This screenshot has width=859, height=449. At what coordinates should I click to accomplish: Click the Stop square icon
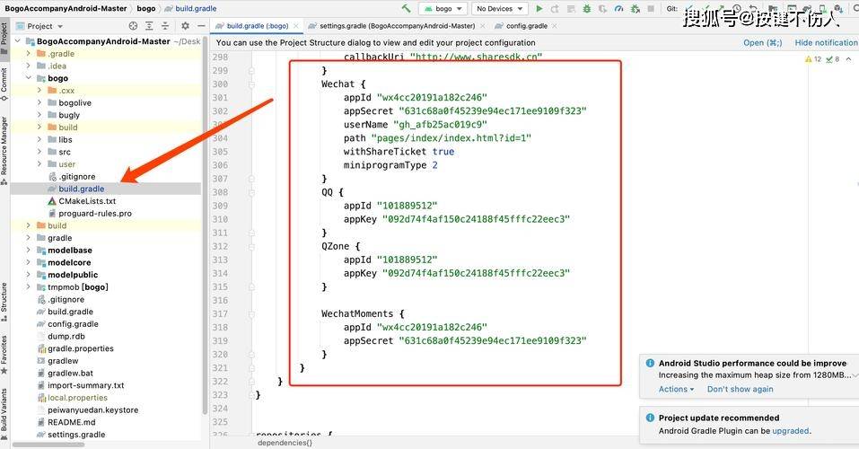(x=651, y=9)
